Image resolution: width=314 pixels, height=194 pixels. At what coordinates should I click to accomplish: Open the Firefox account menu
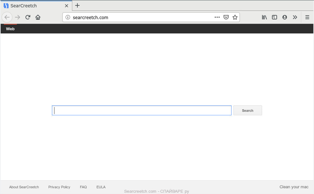285,17
